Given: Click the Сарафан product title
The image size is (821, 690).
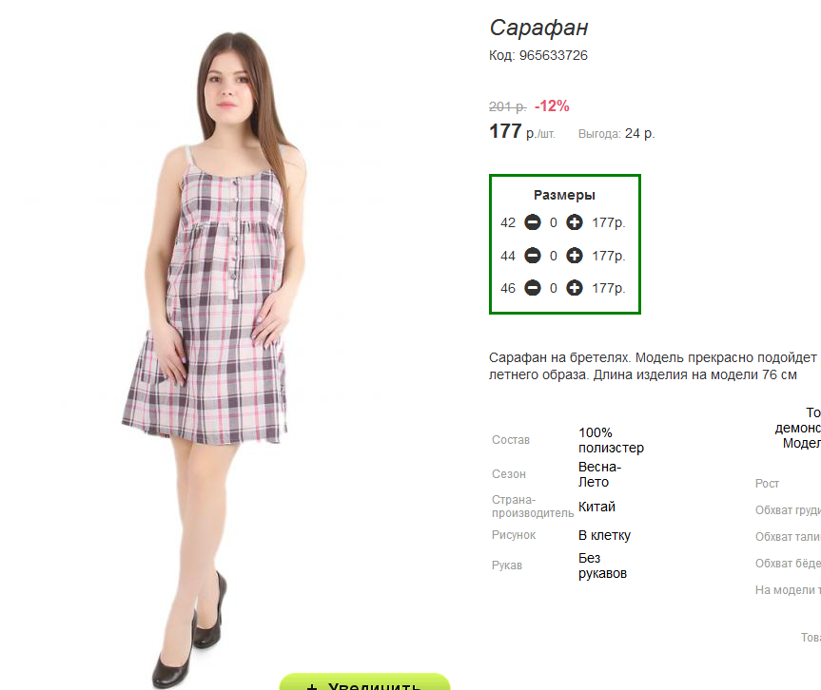Looking at the screenshot, I should 538,28.
